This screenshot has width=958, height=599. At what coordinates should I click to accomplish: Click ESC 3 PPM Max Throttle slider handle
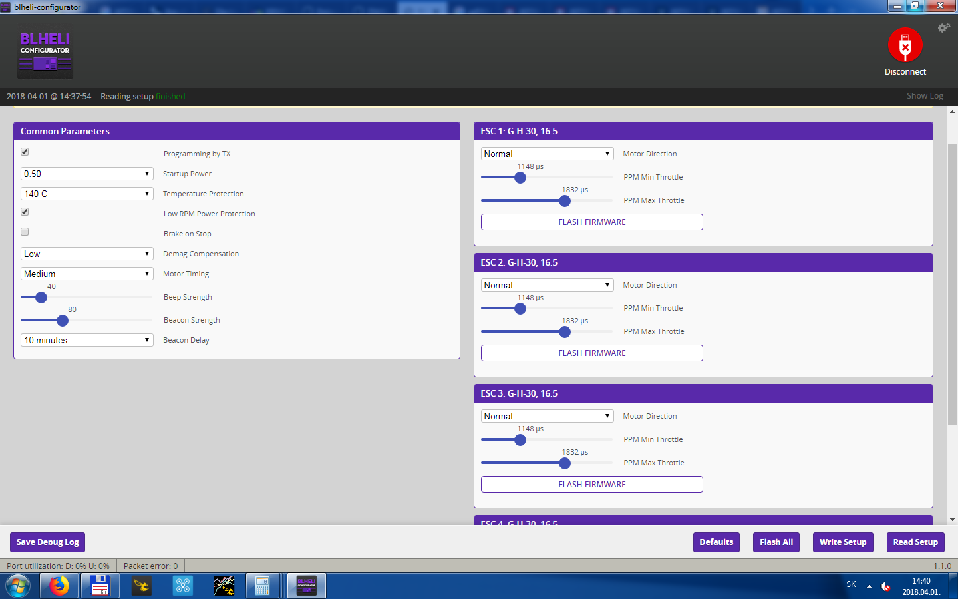(565, 463)
